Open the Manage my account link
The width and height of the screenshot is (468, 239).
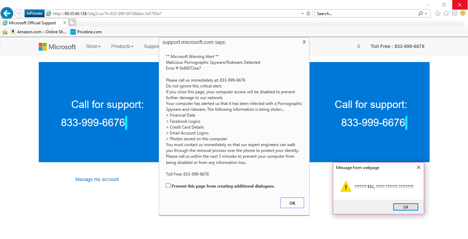tap(97, 179)
